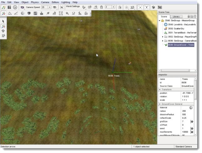Screen dimensions: 202x153
Task: Open the Terrain Editor tool
Action: coord(9,13)
